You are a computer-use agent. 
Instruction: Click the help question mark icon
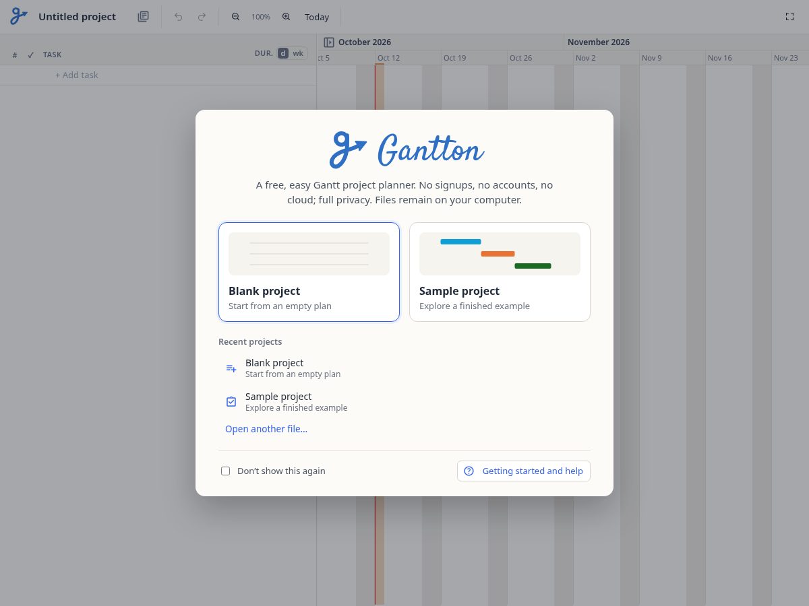(x=469, y=471)
